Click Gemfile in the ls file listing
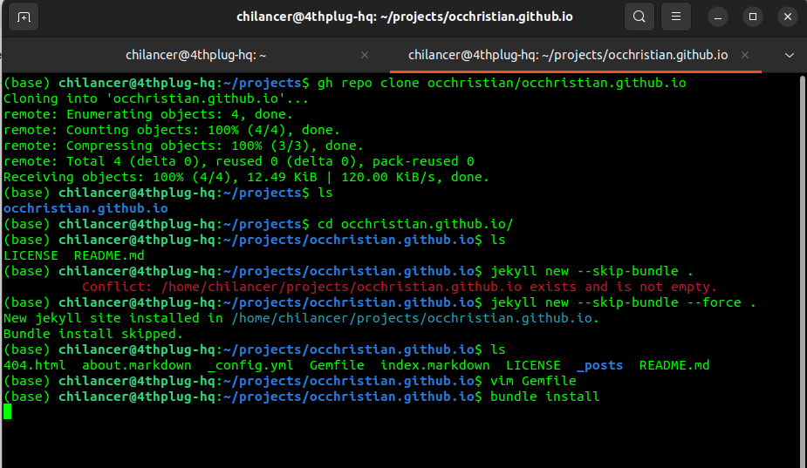The width and height of the screenshot is (807, 468). click(337, 365)
